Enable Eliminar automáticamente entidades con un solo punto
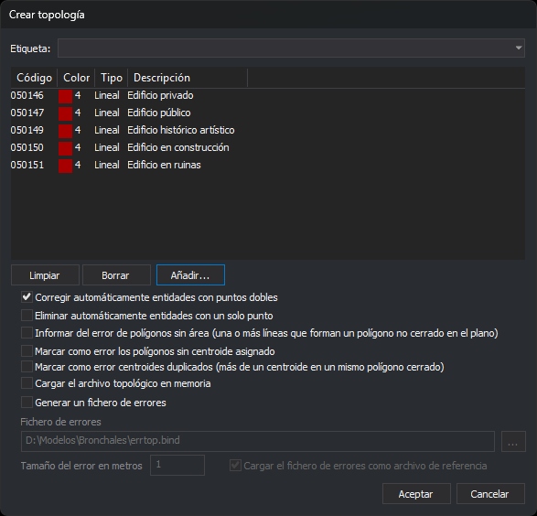Viewport: 537px width, 516px height. tap(27, 316)
